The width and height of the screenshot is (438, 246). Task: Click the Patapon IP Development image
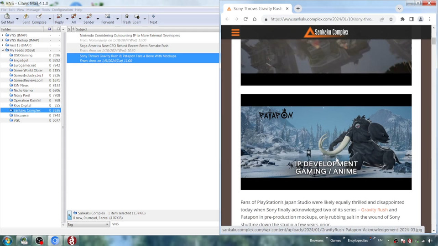(x=326, y=142)
